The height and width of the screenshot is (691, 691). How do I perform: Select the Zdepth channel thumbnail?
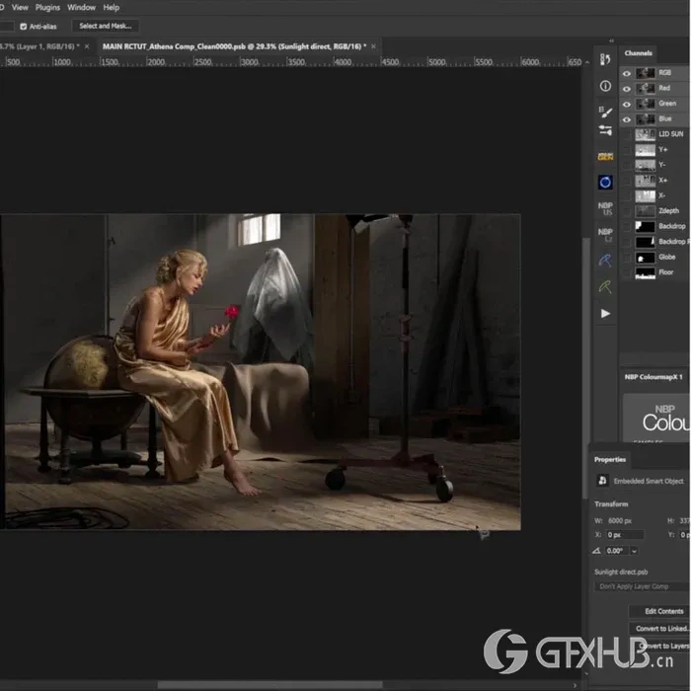tap(645, 211)
